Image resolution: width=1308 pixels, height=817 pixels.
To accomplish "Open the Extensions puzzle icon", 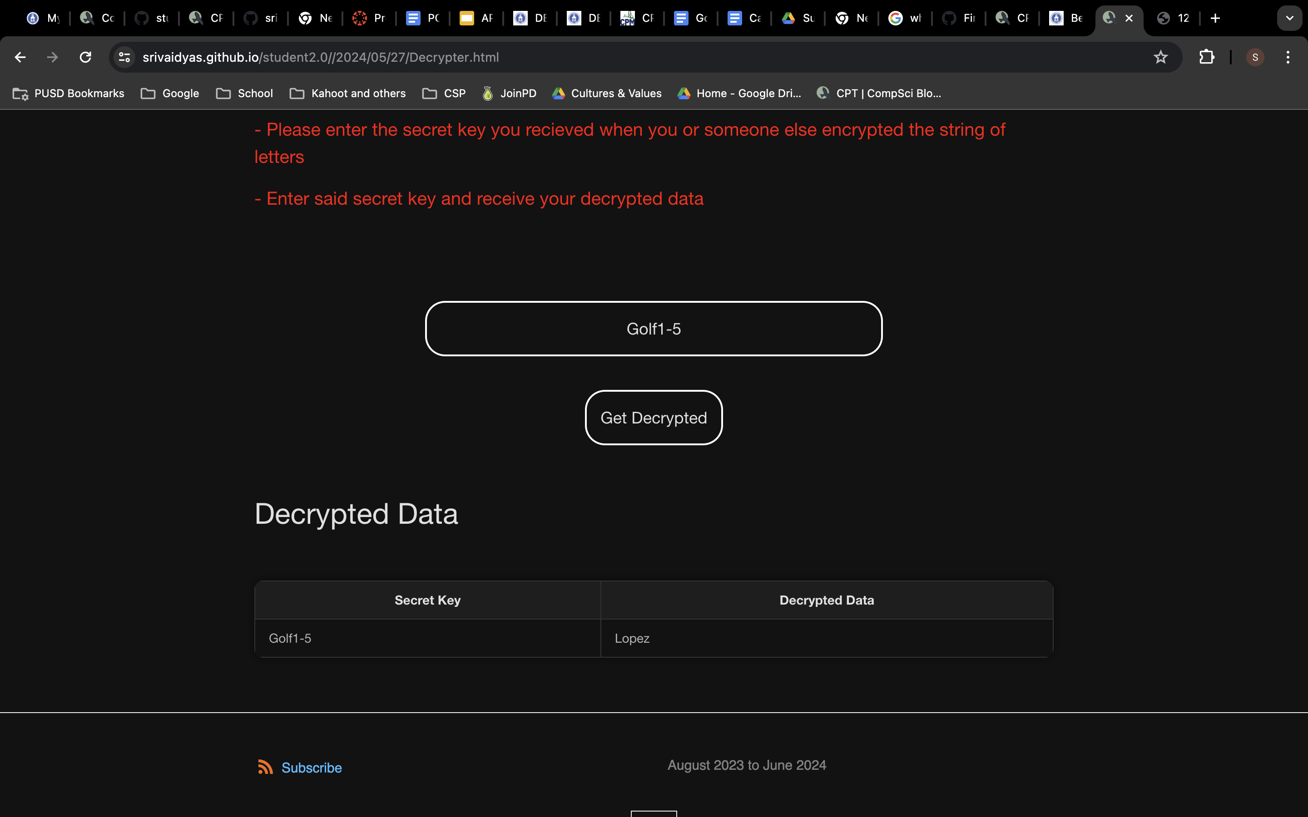I will click(1206, 57).
